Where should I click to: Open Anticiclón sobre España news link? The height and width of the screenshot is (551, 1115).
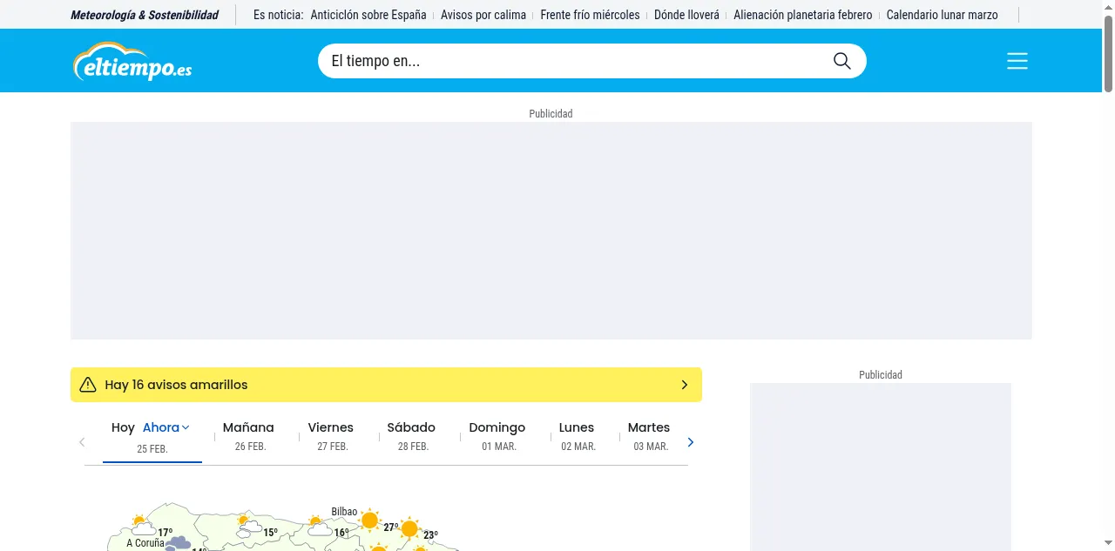coord(368,15)
